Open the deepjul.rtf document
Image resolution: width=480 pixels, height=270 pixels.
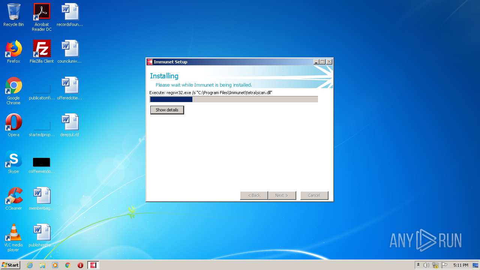point(70,126)
